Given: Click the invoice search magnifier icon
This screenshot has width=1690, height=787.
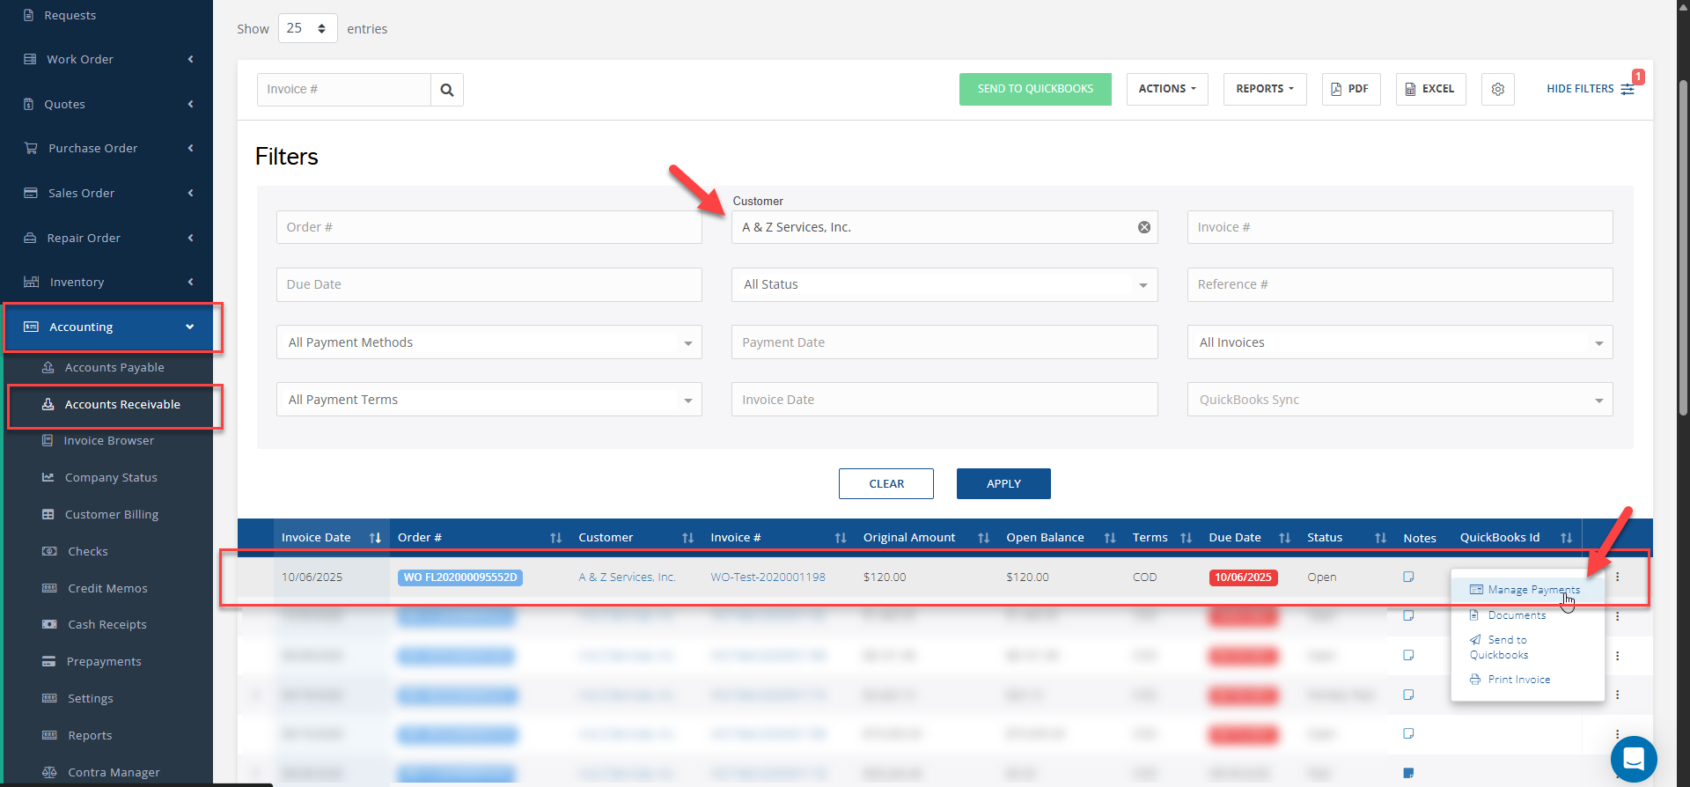Looking at the screenshot, I should pyautogui.click(x=447, y=90).
